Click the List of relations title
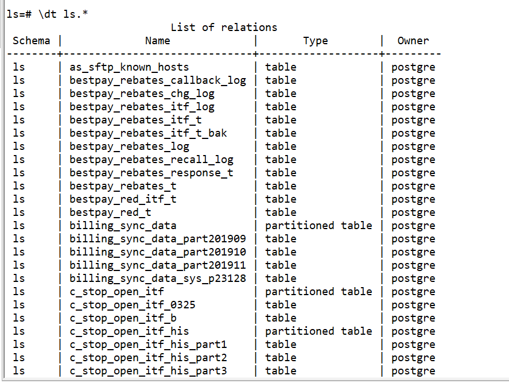Viewport: 509px width, 383px height. (x=224, y=28)
